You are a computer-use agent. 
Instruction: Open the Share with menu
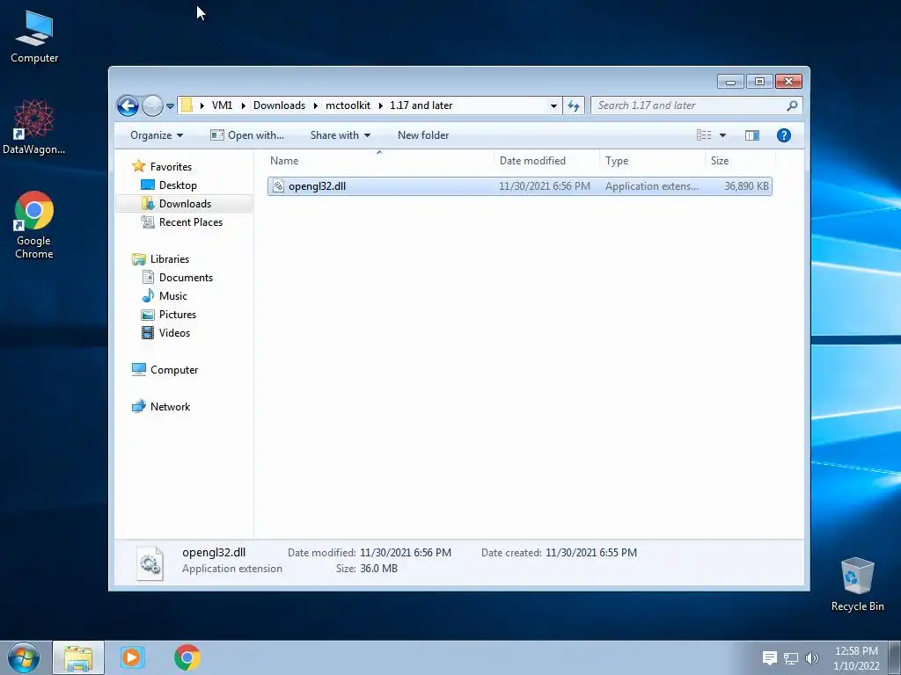[341, 135]
